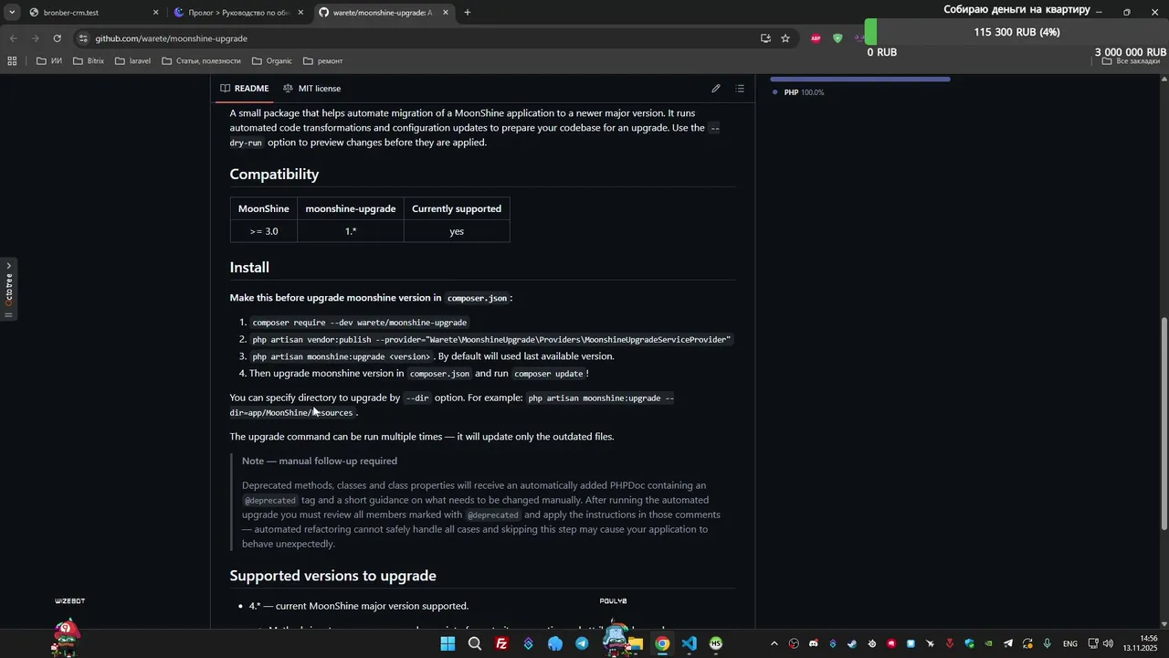Open Telegram from the taskbar
Image resolution: width=1169 pixels, height=658 pixels.
pyautogui.click(x=582, y=643)
